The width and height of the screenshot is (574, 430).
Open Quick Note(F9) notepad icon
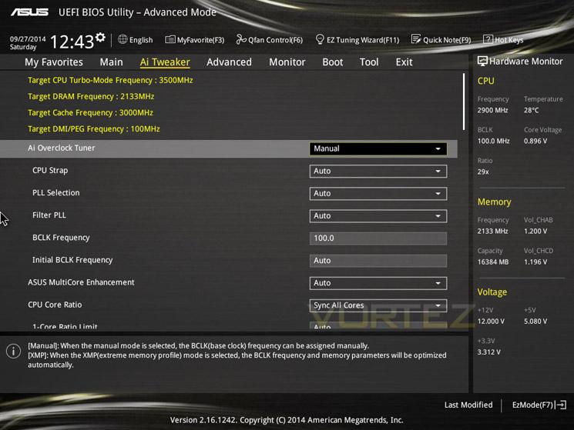[x=416, y=39]
